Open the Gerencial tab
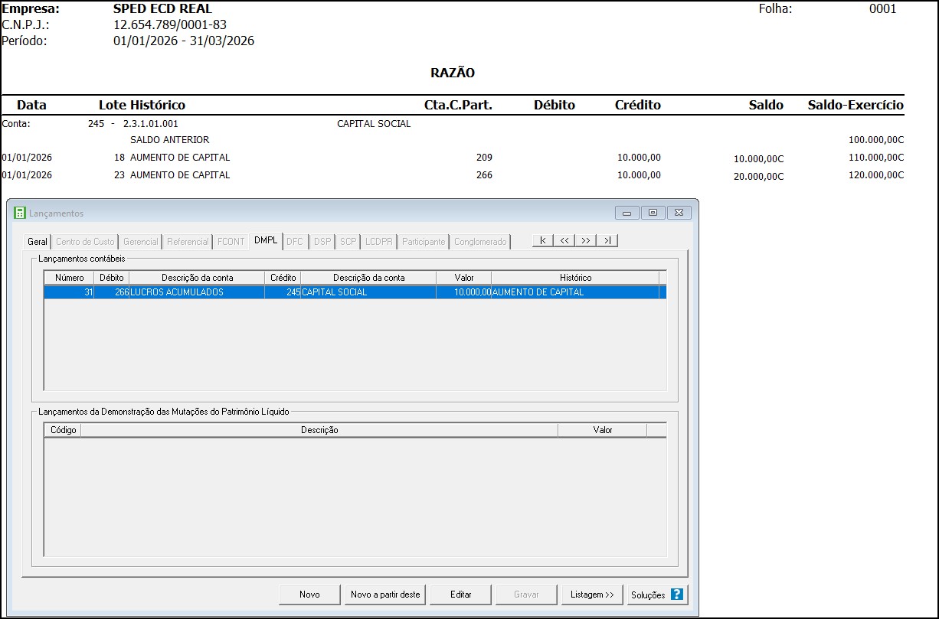The width and height of the screenshot is (939, 619). pos(141,242)
